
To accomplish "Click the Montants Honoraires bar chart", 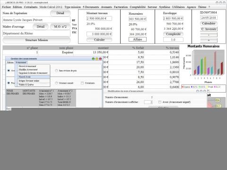I will (x=203, y=64).
